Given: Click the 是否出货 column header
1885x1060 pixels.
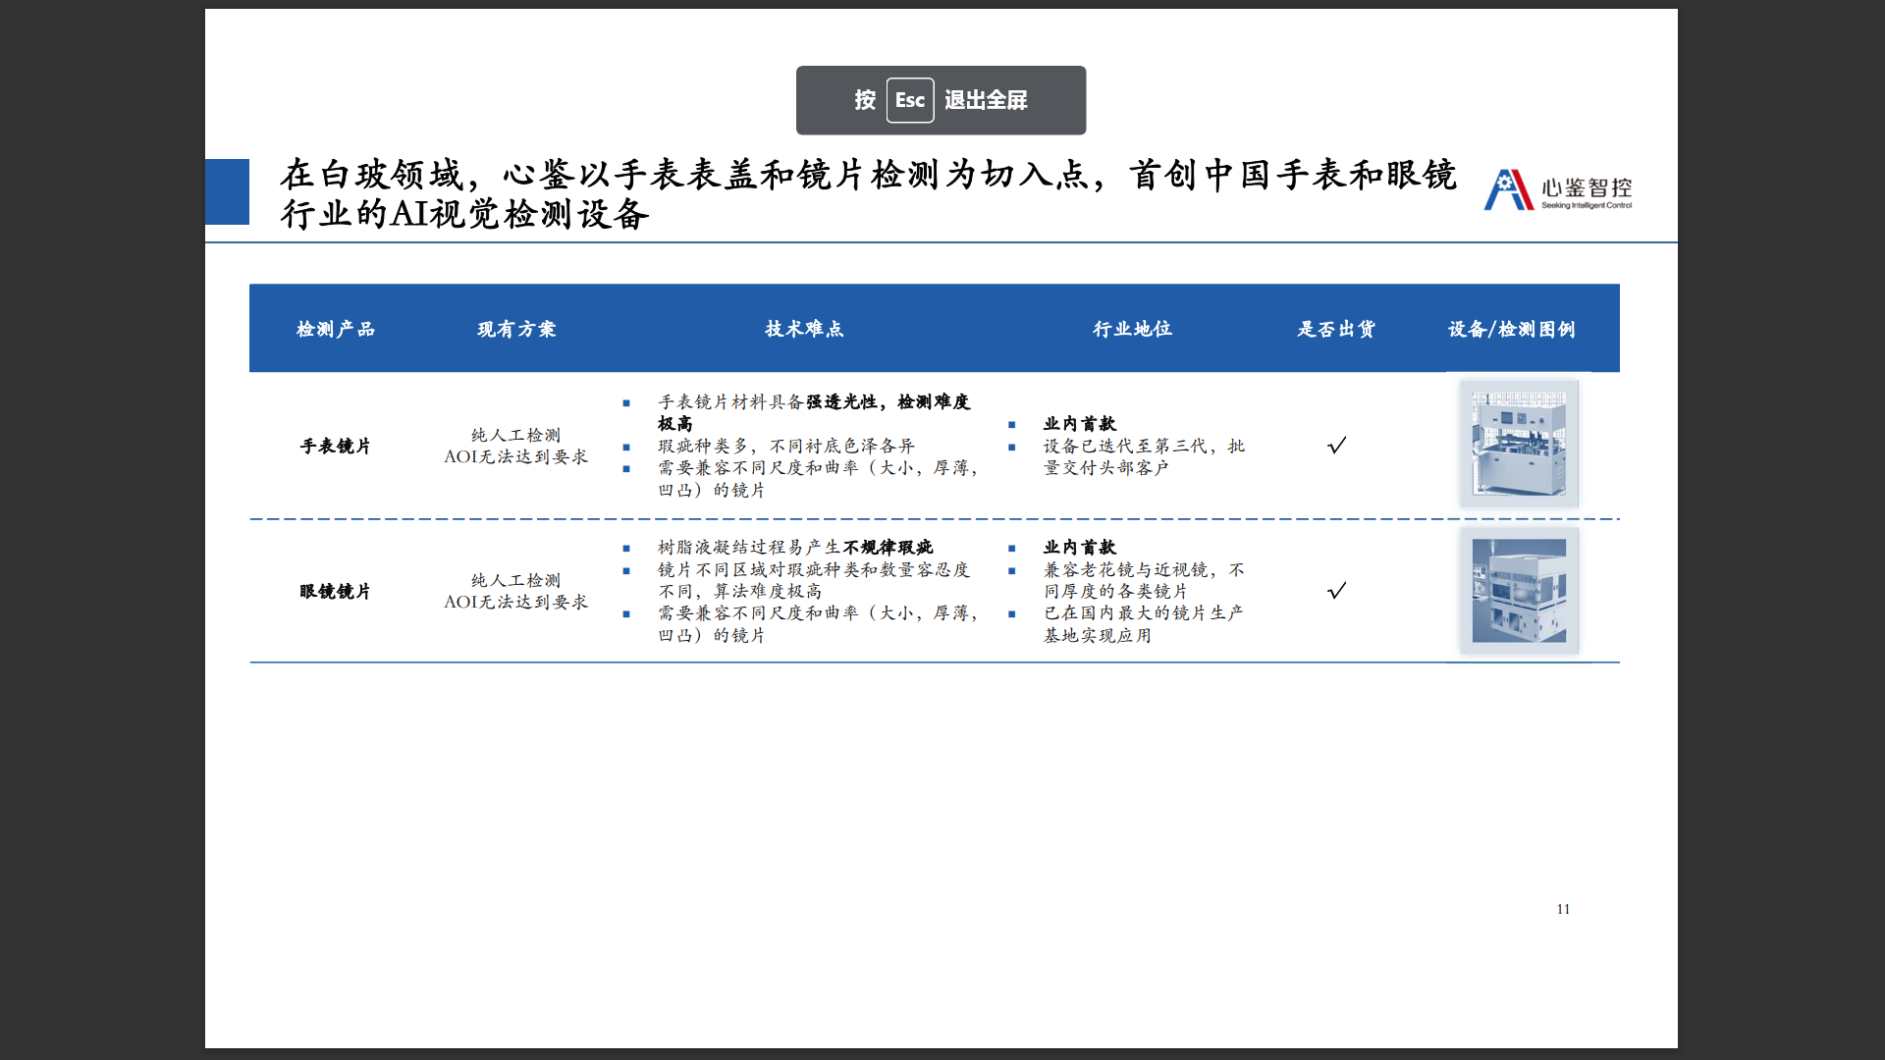Looking at the screenshot, I should click(x=1336, y=330).
